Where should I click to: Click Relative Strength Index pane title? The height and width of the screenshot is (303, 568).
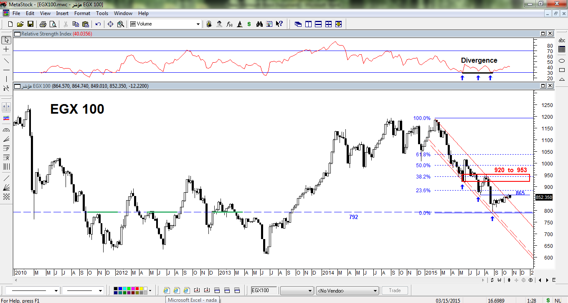[x=46, y=33]
